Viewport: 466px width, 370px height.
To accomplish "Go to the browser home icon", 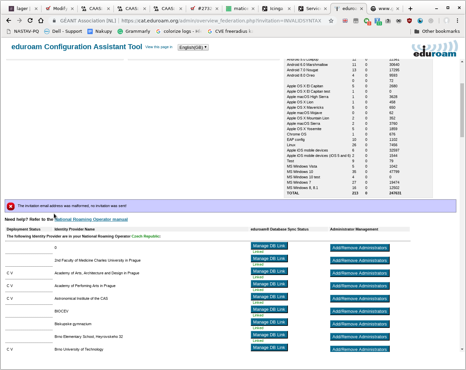I will [x=41, y=20].
